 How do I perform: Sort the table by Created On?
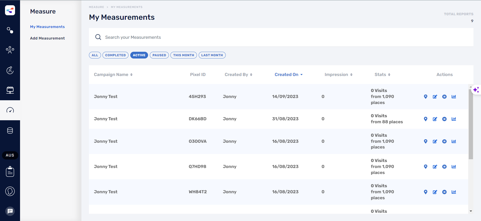289,74
